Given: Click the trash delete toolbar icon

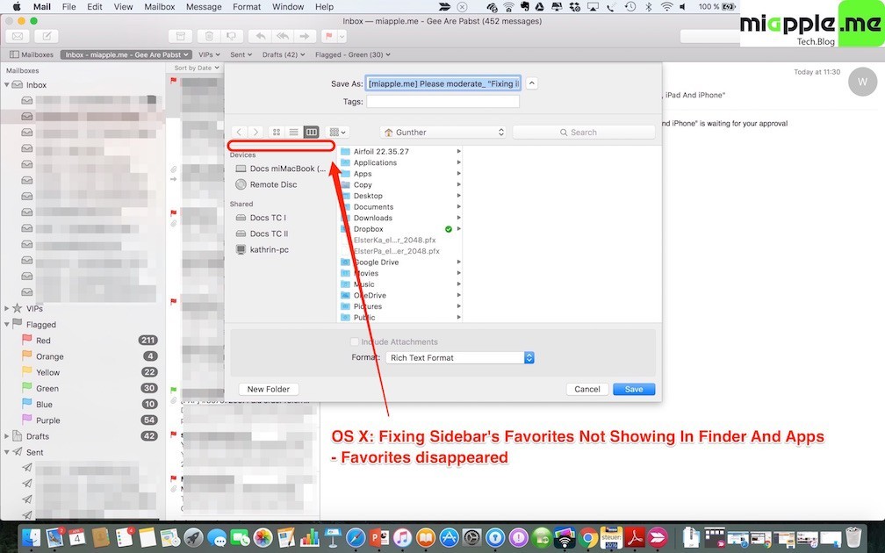Looking at the screenshot, I should point(209,36).
